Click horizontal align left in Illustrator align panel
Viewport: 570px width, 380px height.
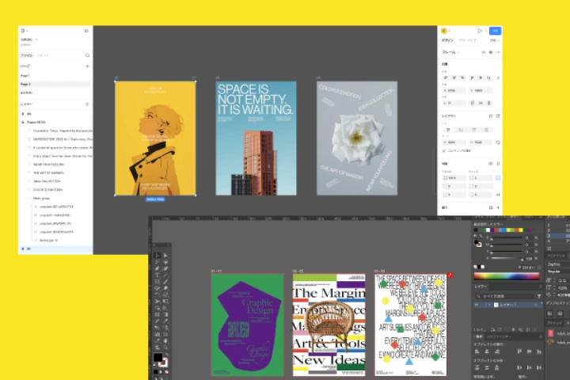pos(477,351)
